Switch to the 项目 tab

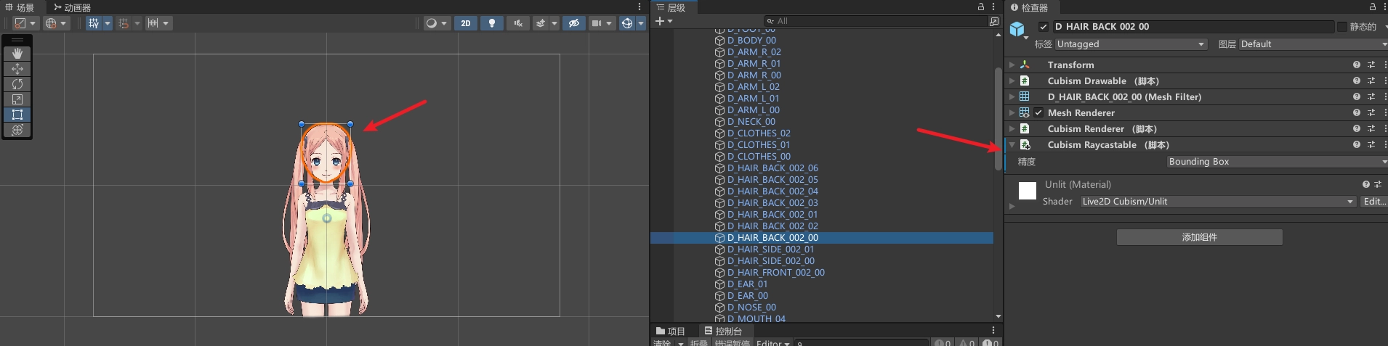671,331
